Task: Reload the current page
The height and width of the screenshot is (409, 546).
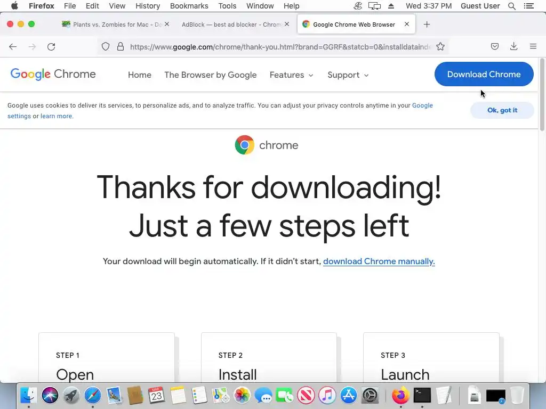Action: (x=51, y=47)
